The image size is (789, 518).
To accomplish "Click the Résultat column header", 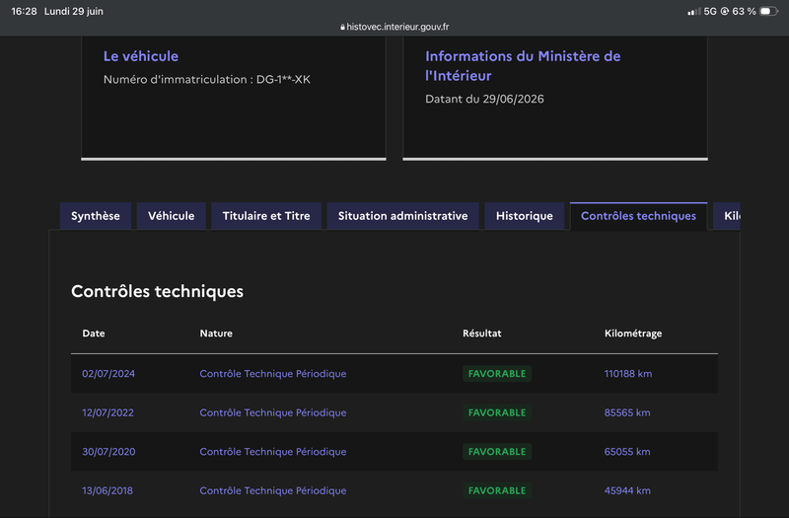I will 482,333.
